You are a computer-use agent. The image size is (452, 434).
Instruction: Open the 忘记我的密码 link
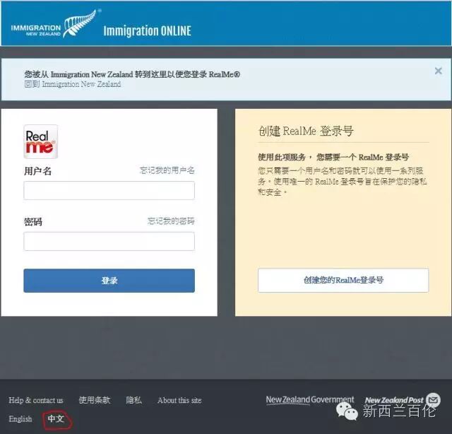[x=171, y=221]
